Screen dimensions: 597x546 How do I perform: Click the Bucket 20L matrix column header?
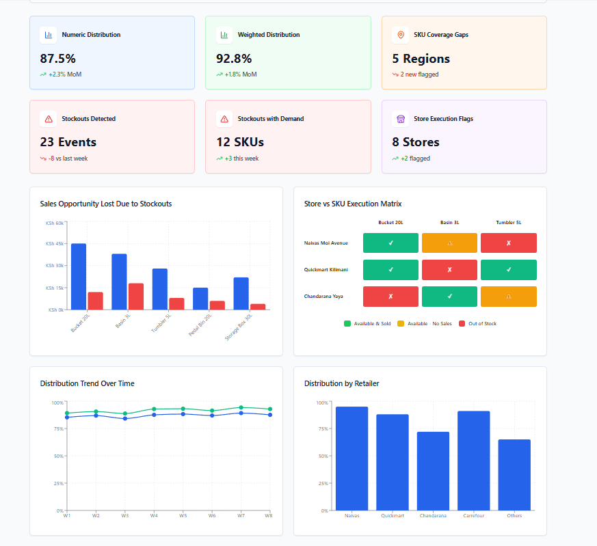(x=390, y=223)
